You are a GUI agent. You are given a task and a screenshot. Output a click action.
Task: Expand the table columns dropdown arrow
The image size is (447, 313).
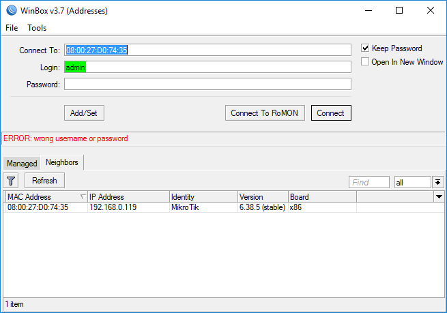[439, 197]
